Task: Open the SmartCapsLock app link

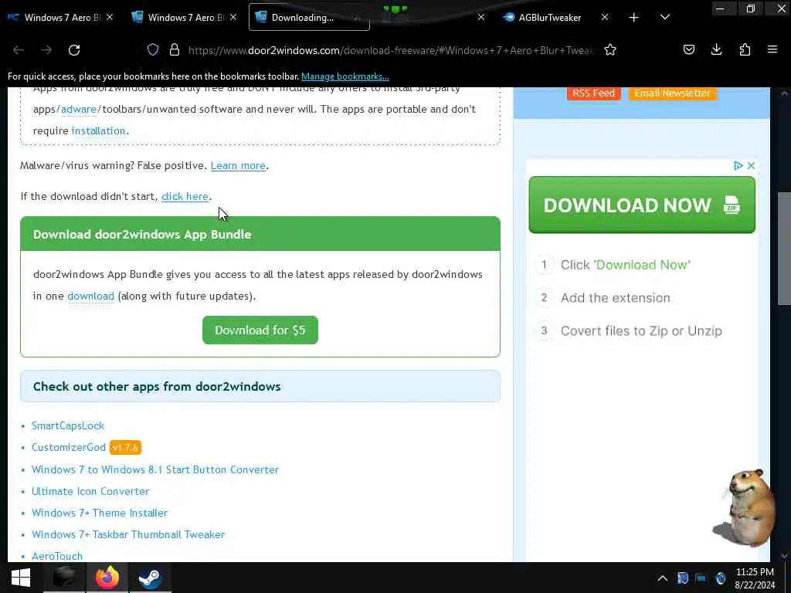Action: pos(68,425)
